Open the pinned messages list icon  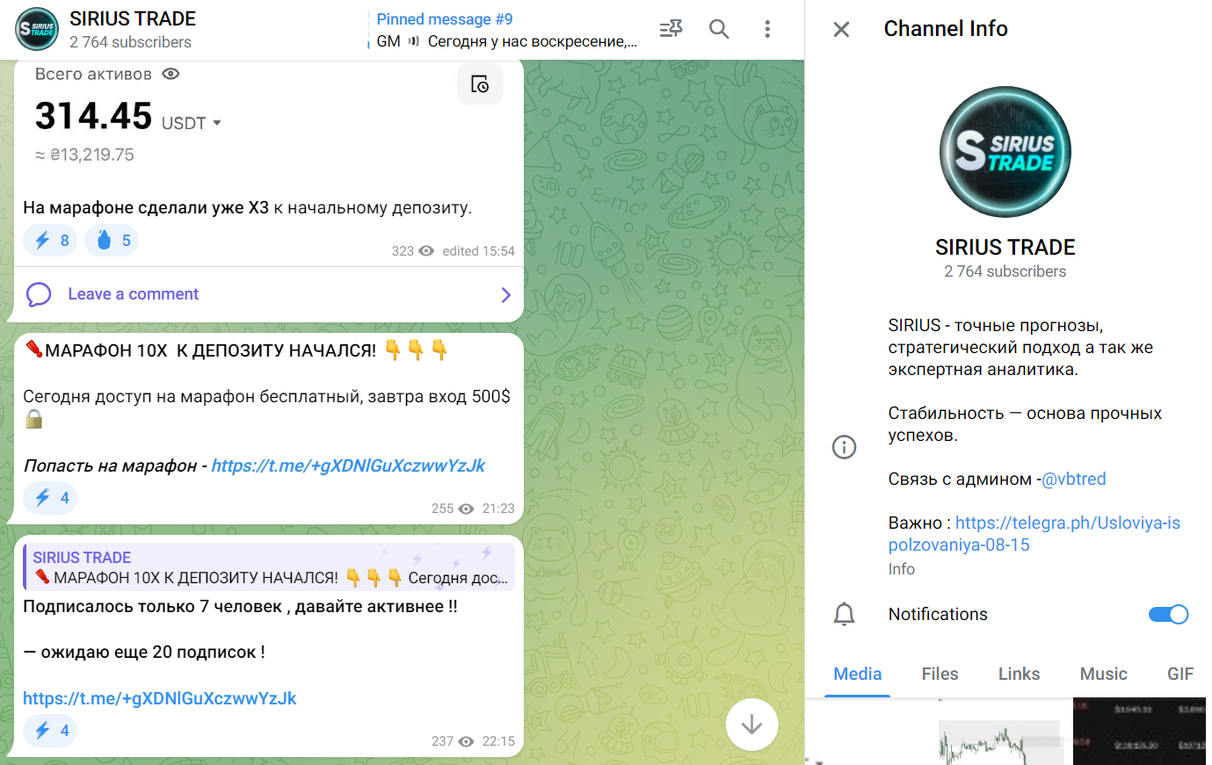pyautogui.click(x=671, y=29)
